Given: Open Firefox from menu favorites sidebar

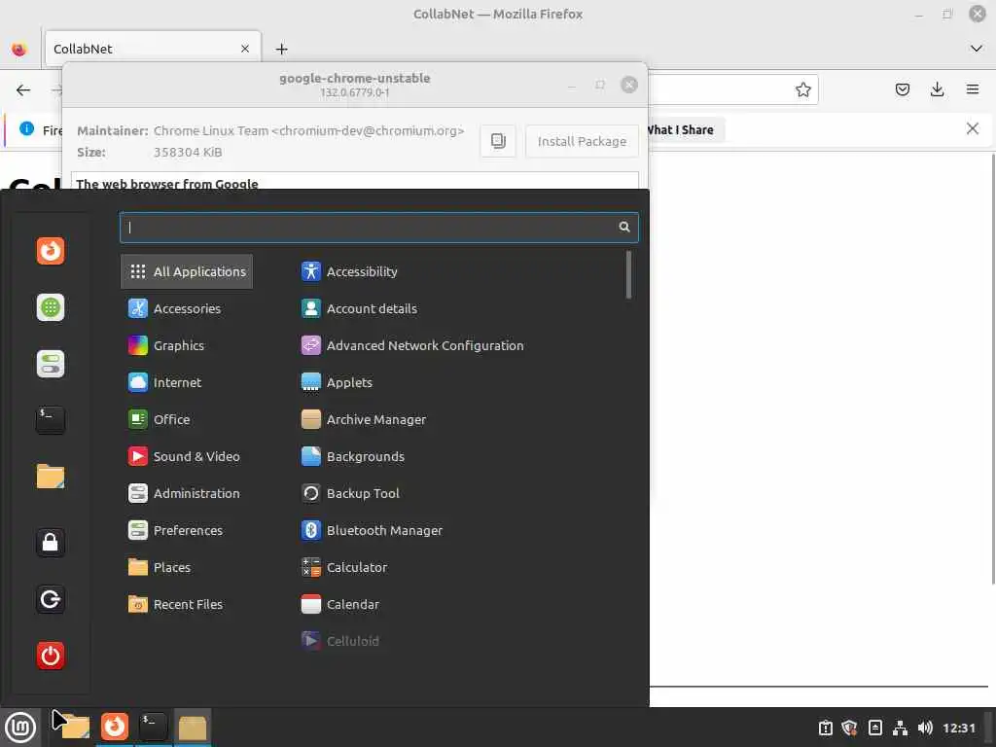Looking at the screenshot, I should click(51, 250).
